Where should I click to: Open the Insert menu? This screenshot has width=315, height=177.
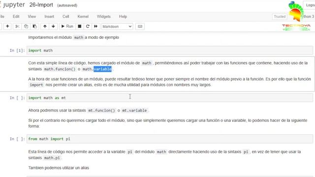pyautogui.click(x=49, y=16)
